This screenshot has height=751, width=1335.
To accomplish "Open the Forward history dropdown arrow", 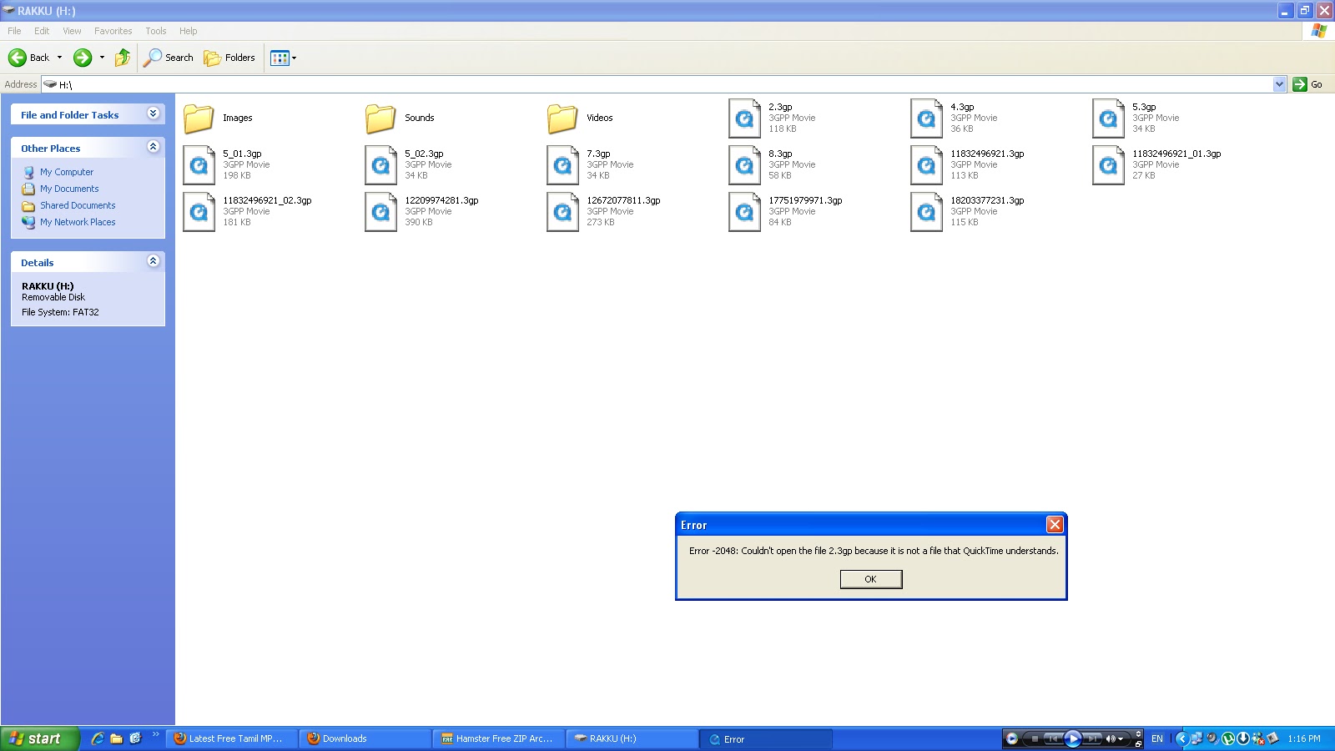I will [x=102, y=58].
